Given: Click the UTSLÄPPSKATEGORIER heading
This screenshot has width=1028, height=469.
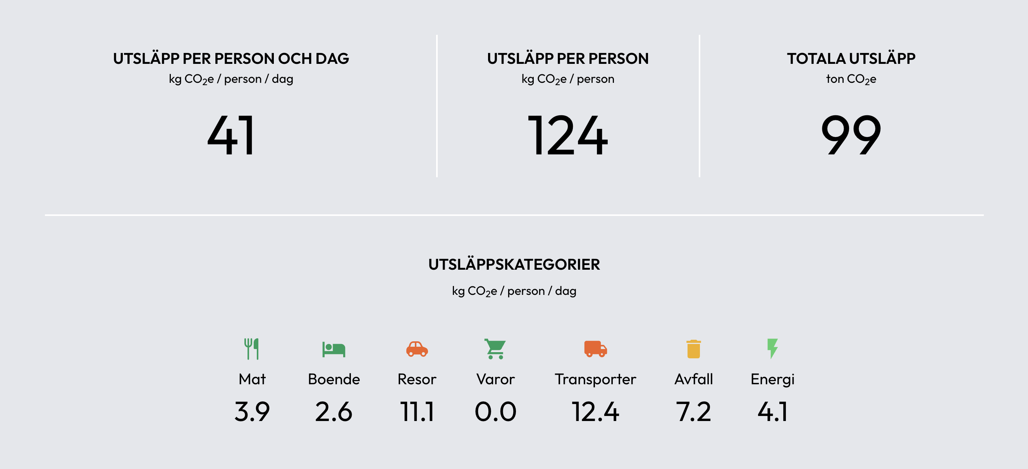Looking at the screenshot, I should point(514,264).
